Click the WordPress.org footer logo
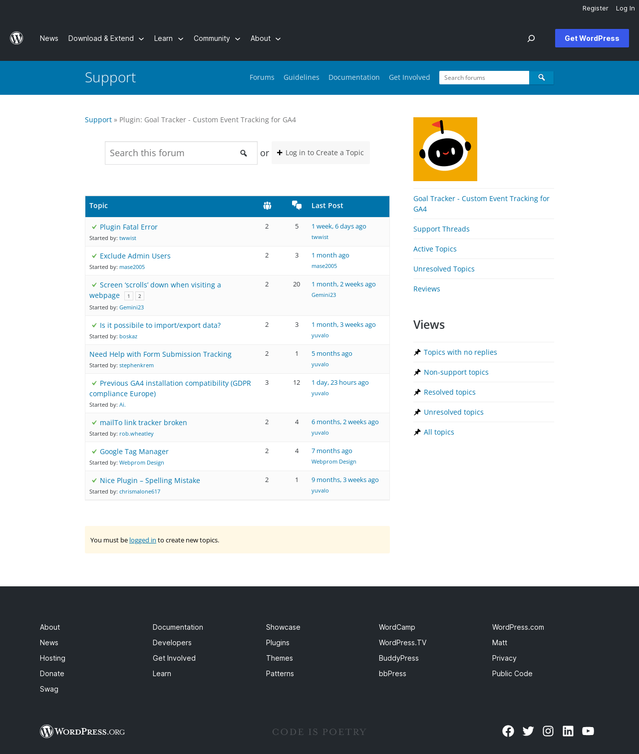This screenshot has height=754, width=639. (82, 732)
